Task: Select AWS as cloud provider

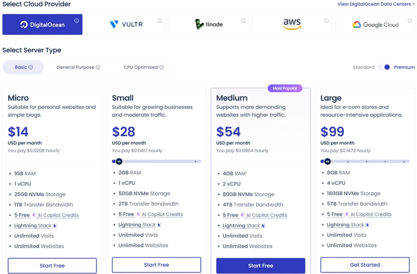Action: point(292,24)
